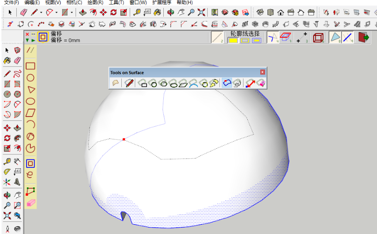This screenshot has width=377, height=234.
Task: Close the Tools on Surface toolbar
Action: pyautogui.click(x=262, y=72)
